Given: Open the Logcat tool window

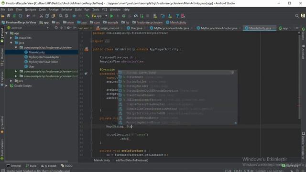Looking at the screenshot, I should (x=49, y=166).
